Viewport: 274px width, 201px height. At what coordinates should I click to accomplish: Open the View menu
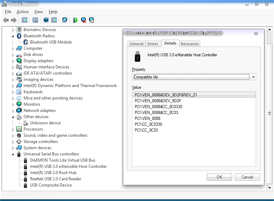click(38, 12)
